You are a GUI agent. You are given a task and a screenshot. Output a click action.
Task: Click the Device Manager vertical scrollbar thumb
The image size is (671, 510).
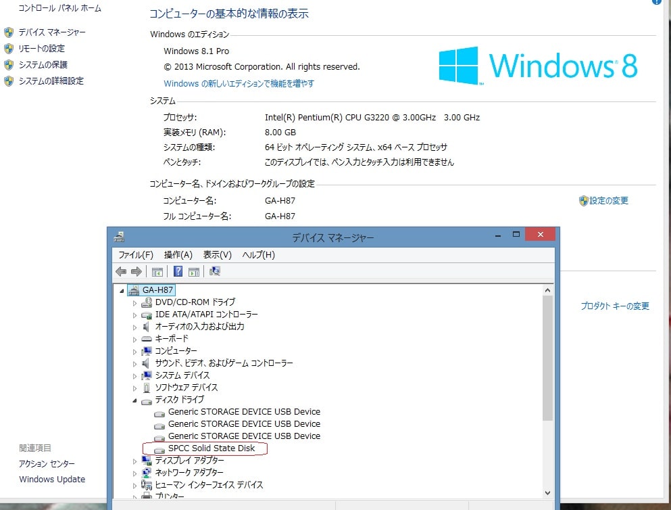[x=547, y=358]
